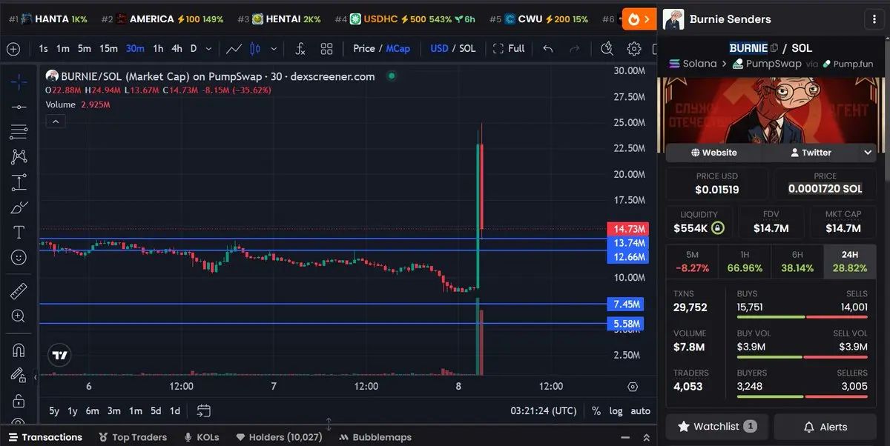Copy the BURNIE token symbol

pyautogui.click(x=774, y=48)
